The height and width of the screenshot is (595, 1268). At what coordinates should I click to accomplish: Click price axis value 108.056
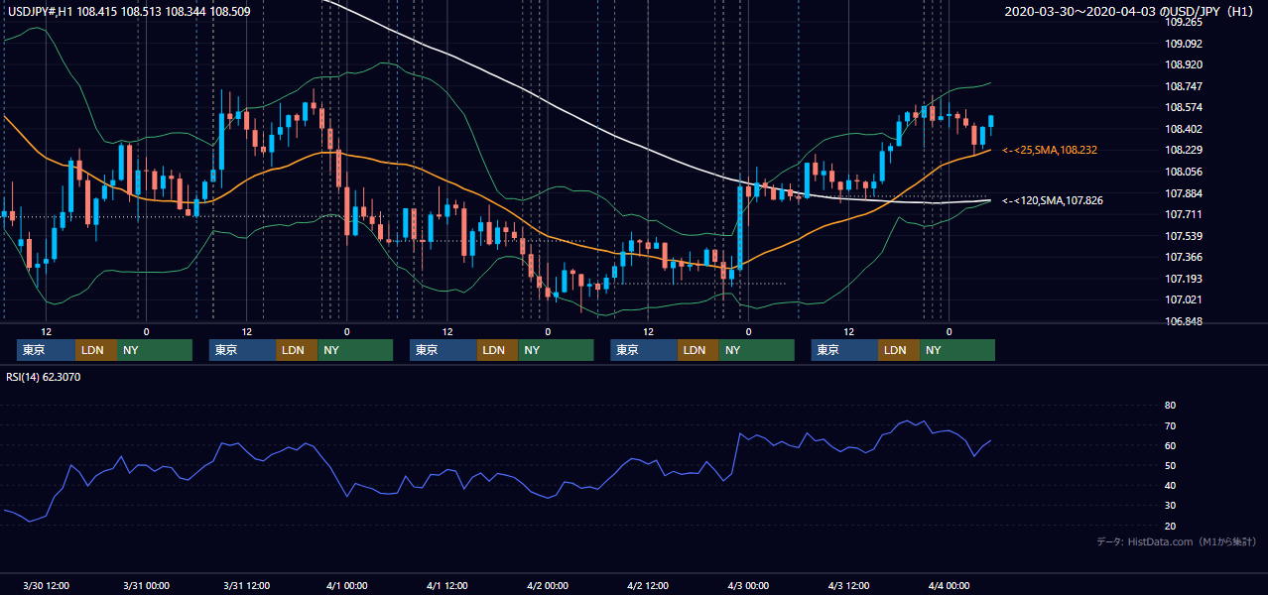coord(1184,172)
